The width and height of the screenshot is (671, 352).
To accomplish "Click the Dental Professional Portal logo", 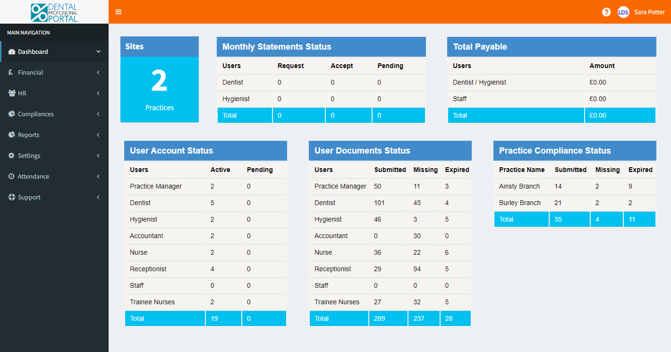I will [54, 11].
